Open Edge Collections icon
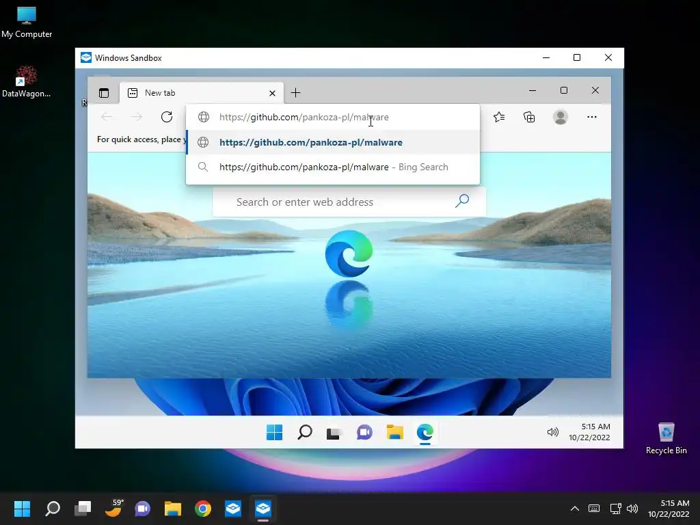 [x=529, y=117]
